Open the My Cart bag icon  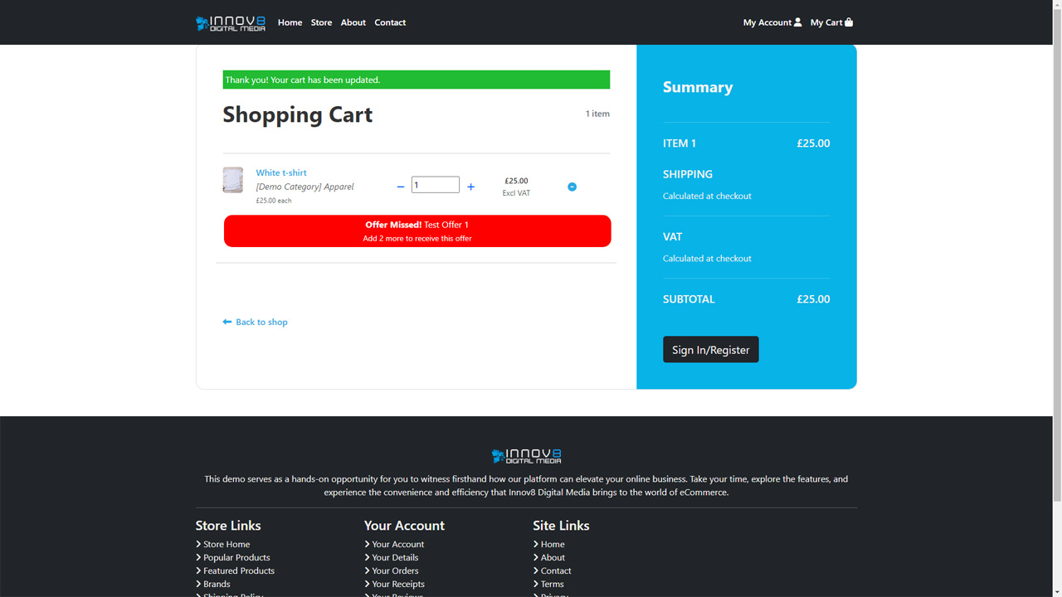coord(848,22)
